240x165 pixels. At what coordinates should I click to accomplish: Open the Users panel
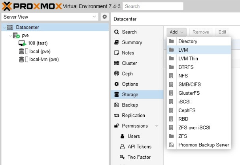(137, 136)
